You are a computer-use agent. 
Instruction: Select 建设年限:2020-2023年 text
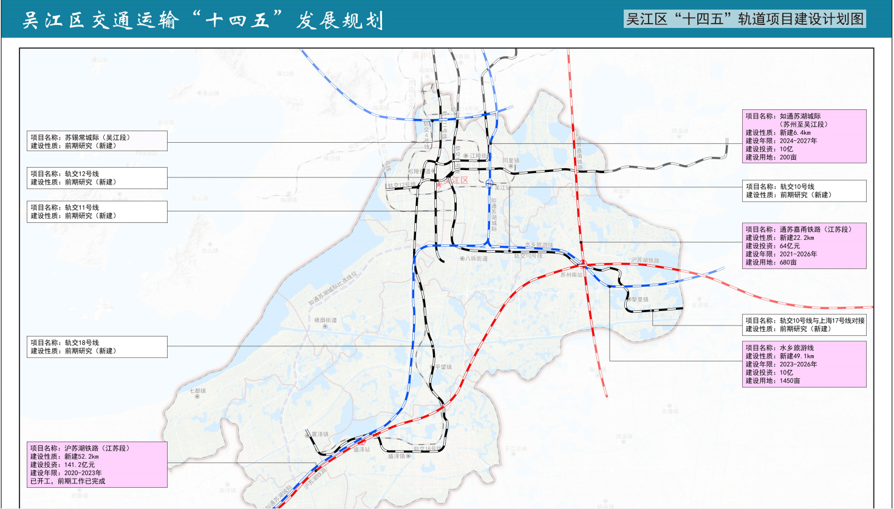pos(66,473)
